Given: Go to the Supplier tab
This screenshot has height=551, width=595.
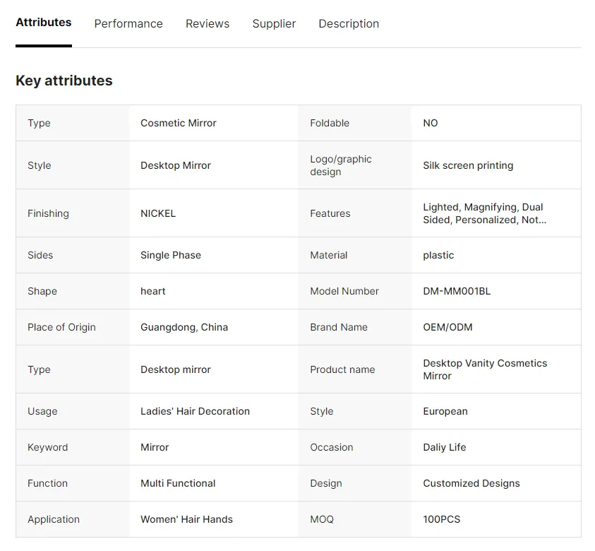Looking at the screenshot, I should click(x=274, y=23).
